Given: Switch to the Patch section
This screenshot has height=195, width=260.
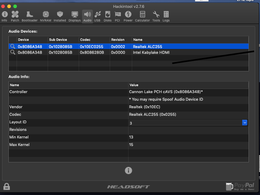Looking at the screenshot, I should point(15,16).
